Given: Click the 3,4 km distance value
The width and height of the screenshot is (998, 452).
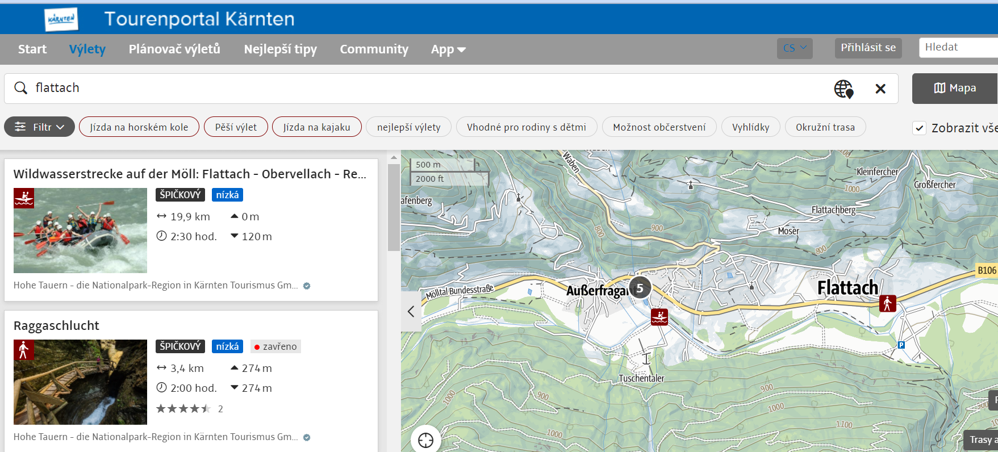Looking at the screenshot, I should (x=187, y=368).
